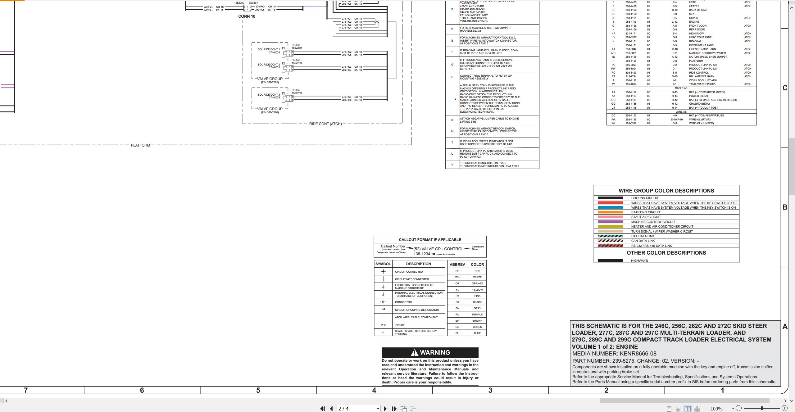This screenshot has height=412, width=795.
Task: Click the orange STARTING CIRCUIT color swatch
Action: (610, 212)
